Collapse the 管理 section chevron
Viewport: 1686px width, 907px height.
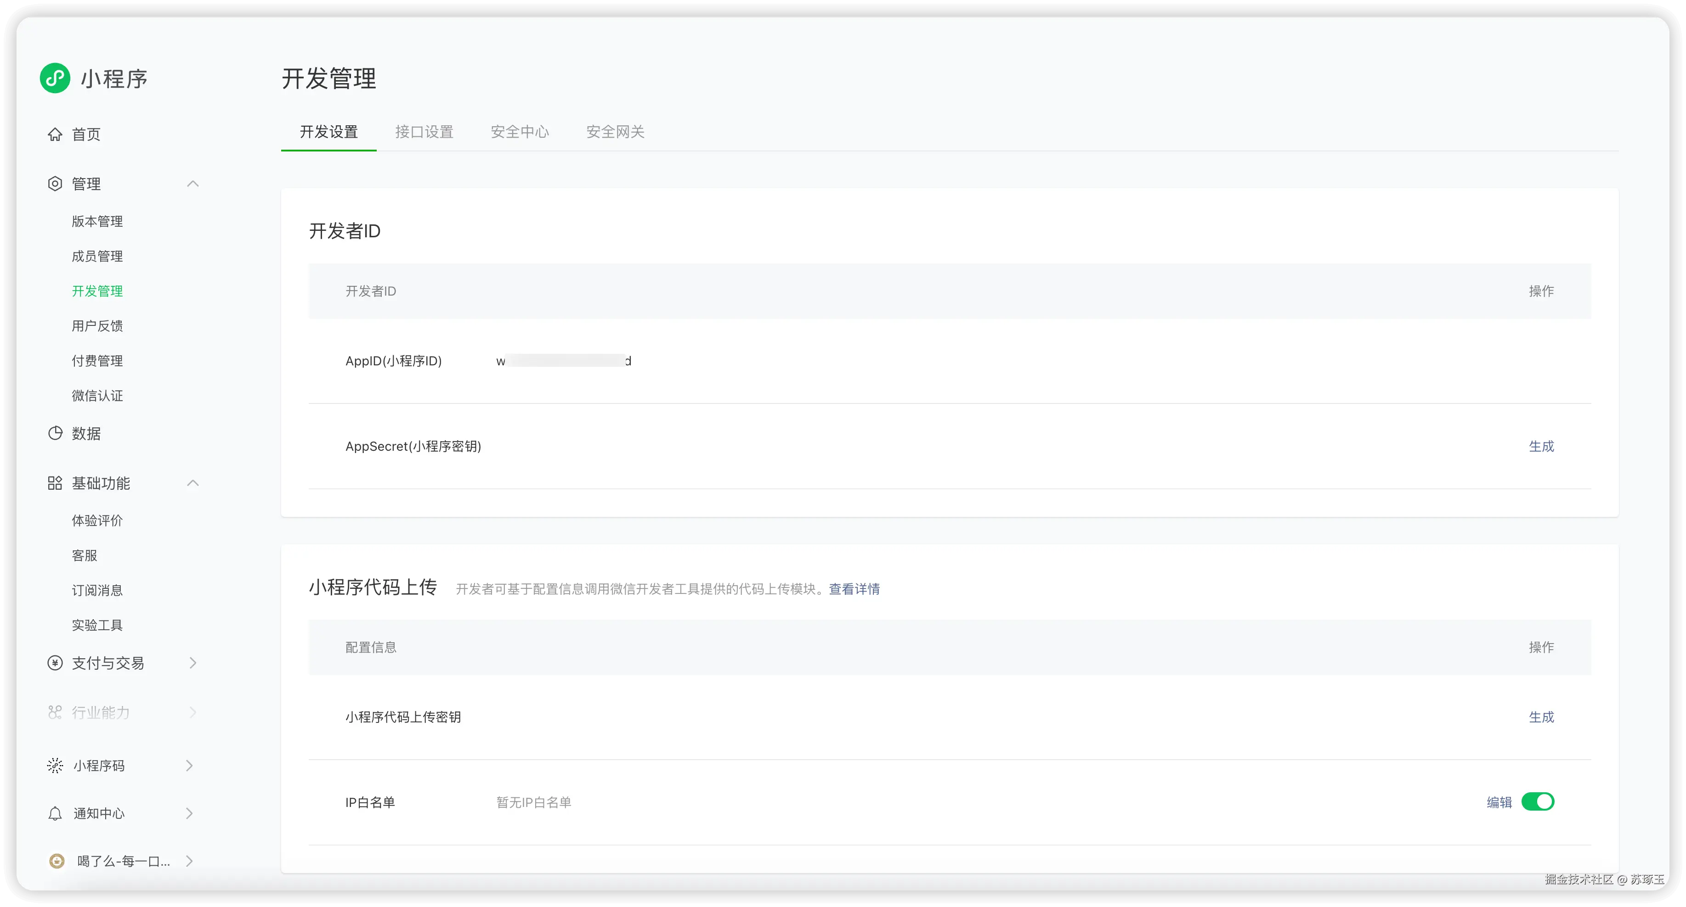pyautogui.click(x=193, y=184)
